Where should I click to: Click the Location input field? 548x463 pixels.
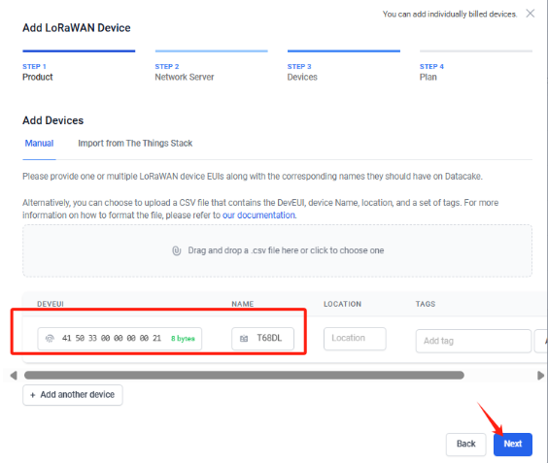click(355, 339)
